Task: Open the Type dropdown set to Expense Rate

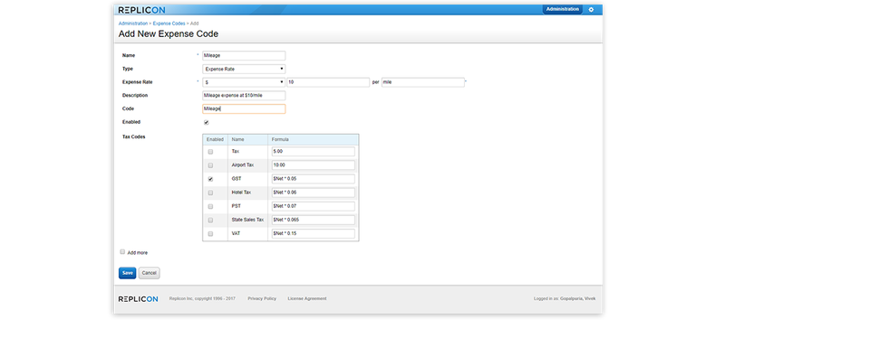Action: 244,70
